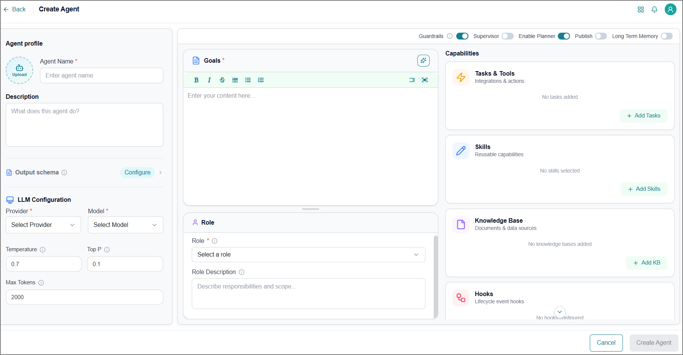Click the Upload avatar icon
683x355 pixels.
pos(19,70)
